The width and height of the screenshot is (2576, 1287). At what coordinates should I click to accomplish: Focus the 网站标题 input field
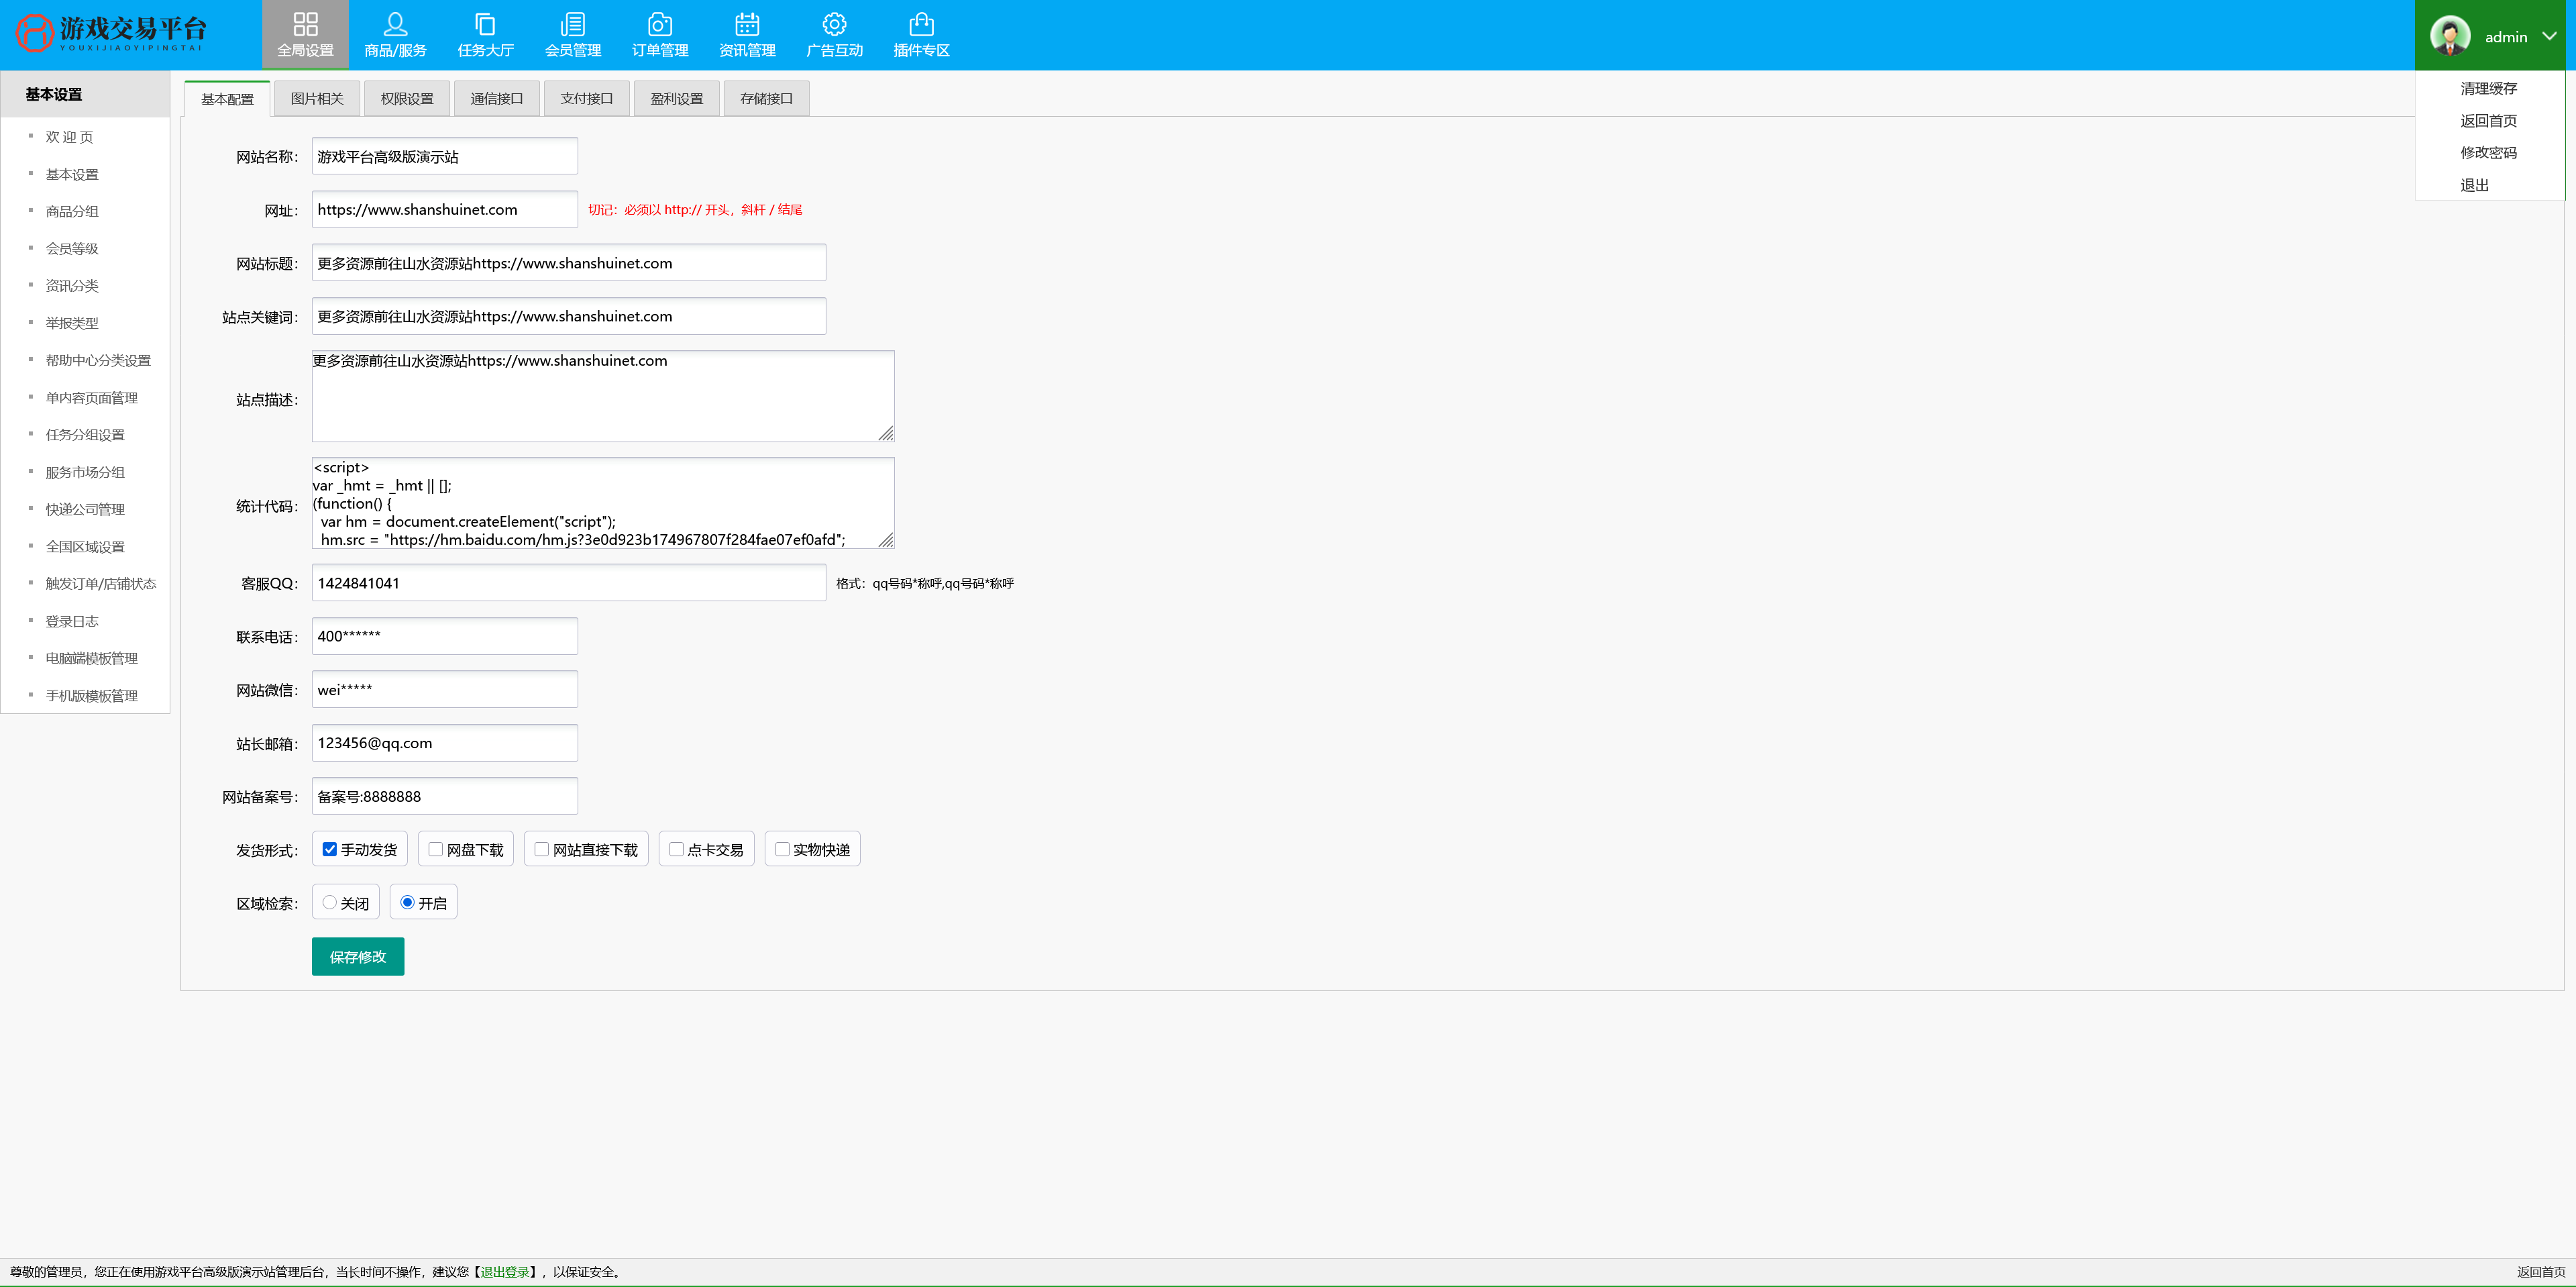[569, 263]
